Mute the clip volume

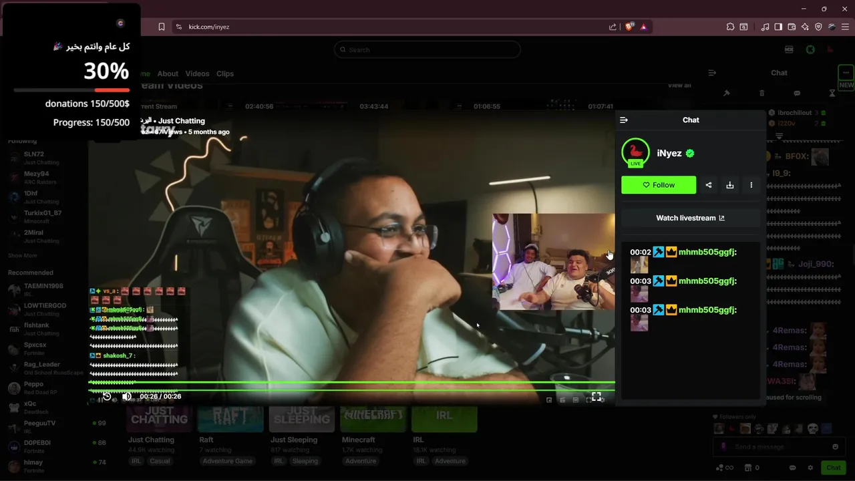tap(127, 396)
